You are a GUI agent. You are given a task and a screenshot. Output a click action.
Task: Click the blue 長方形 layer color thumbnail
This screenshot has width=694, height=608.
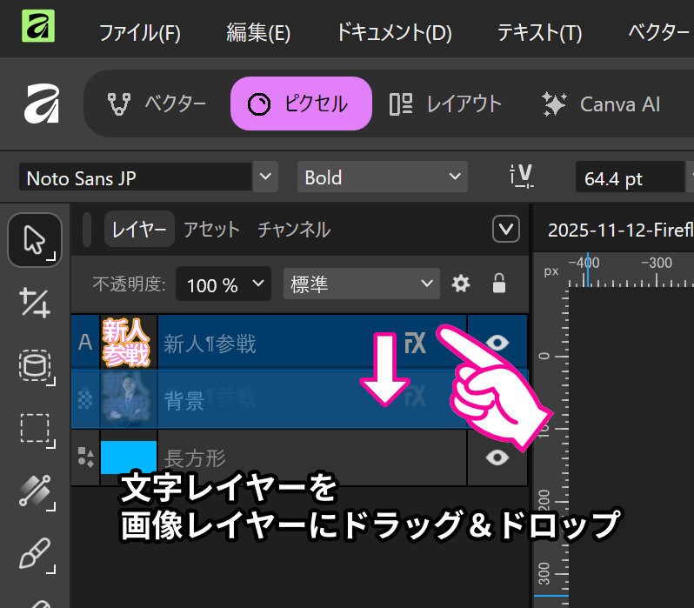click(x=129, y=457)
